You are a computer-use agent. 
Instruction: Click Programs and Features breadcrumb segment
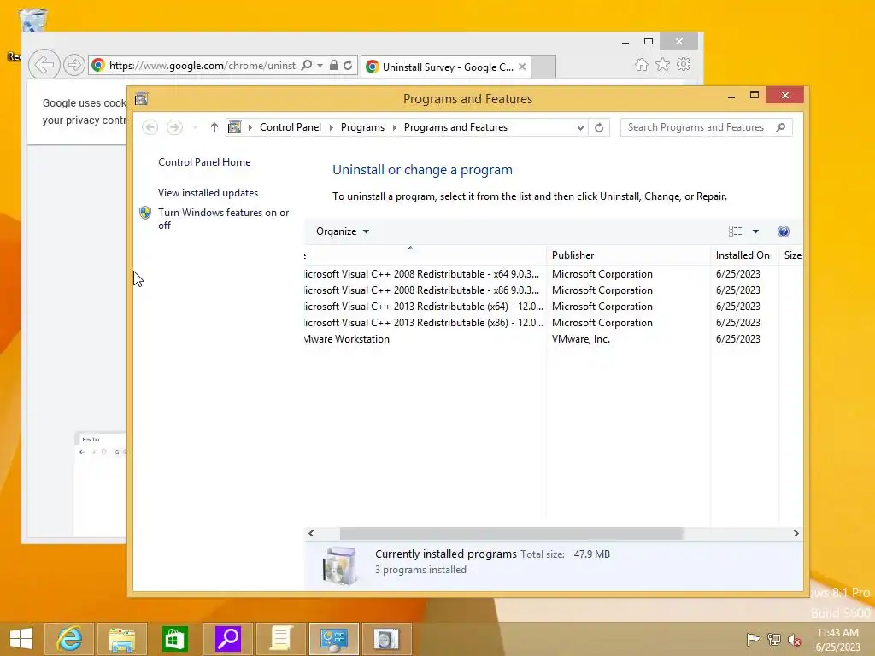click(456, 127)
